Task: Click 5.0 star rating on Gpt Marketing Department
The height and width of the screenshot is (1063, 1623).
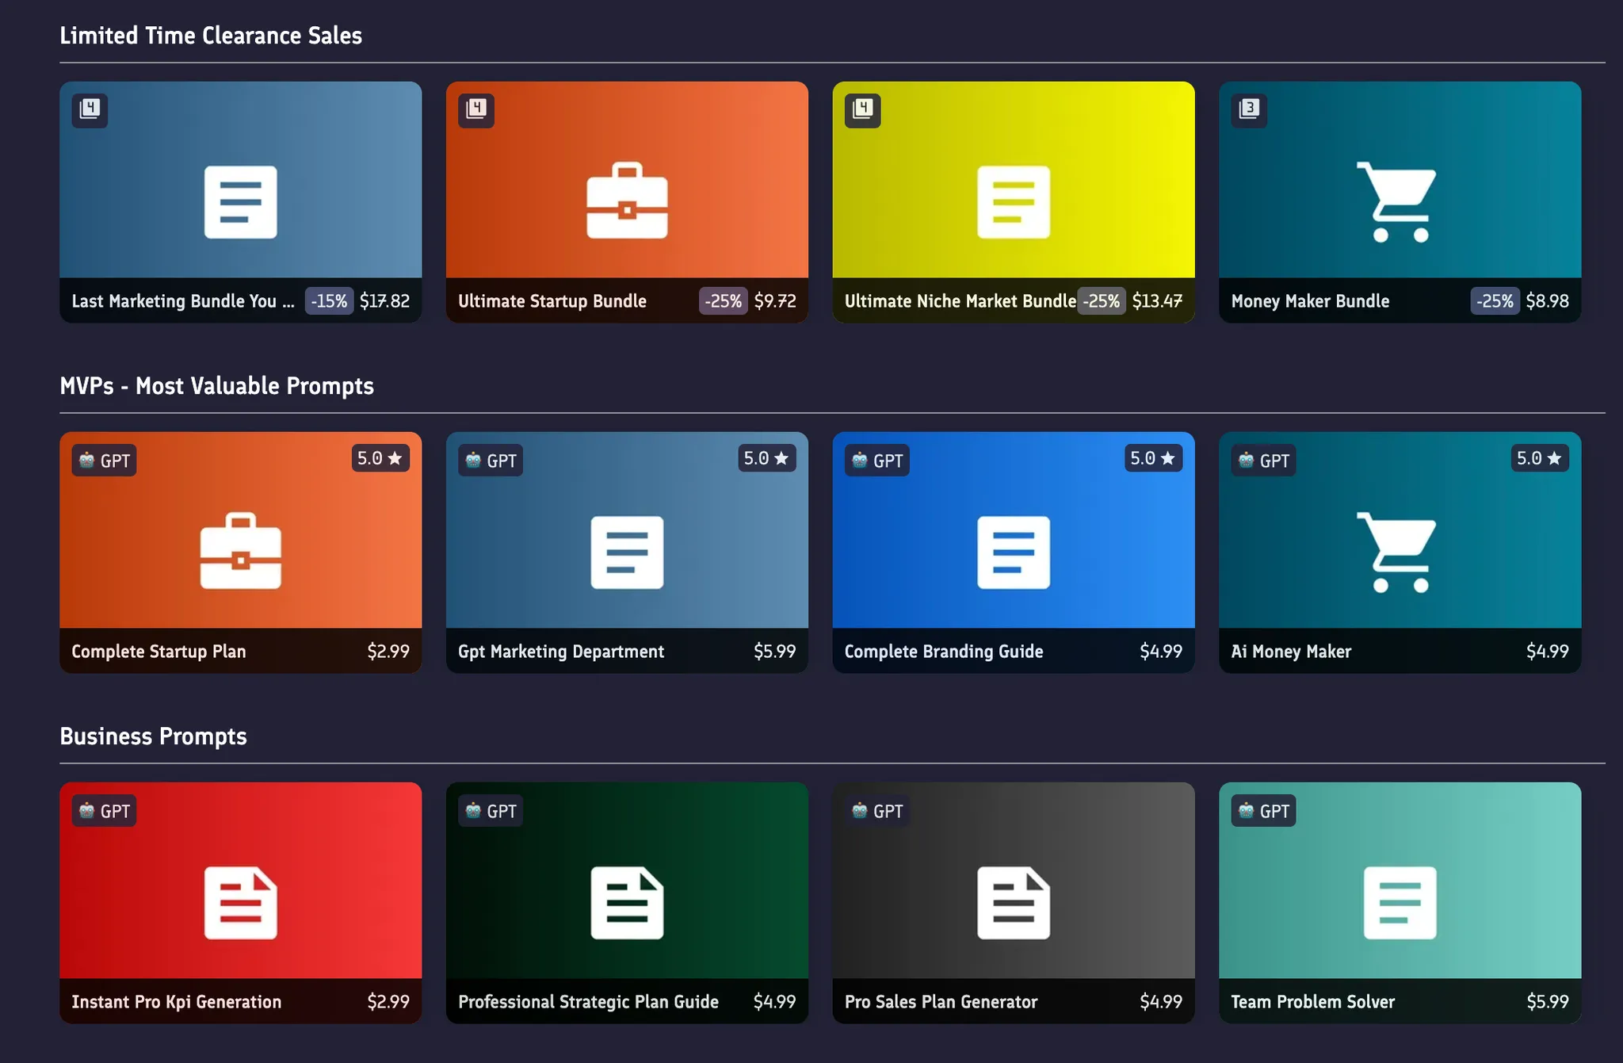Action: click(x=766, y=458)
